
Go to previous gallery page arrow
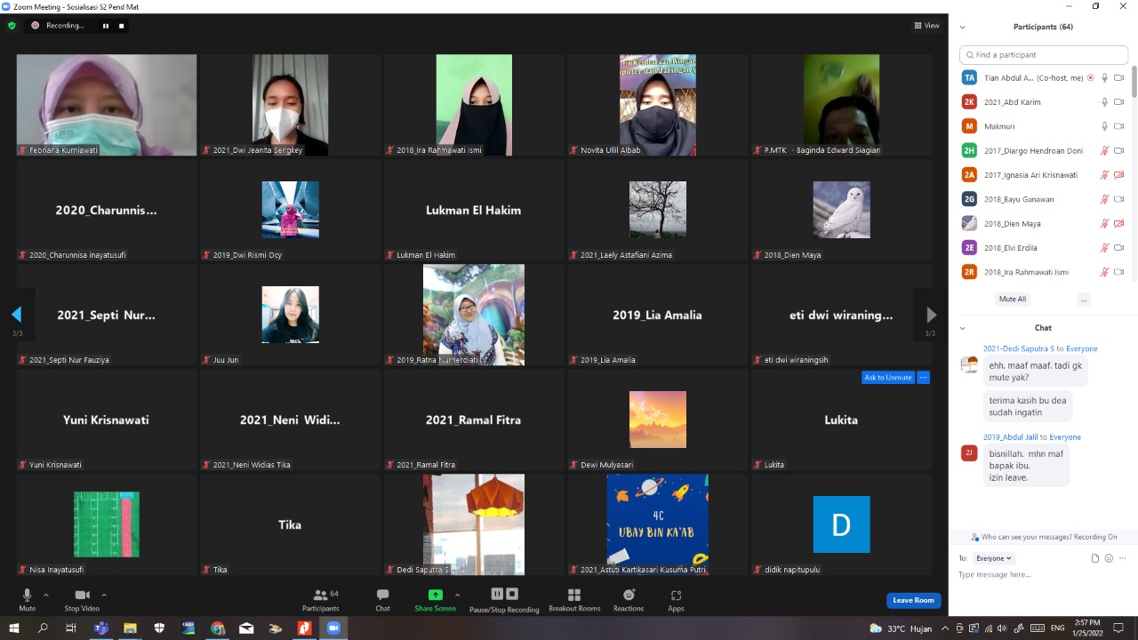tap(16, 315)
